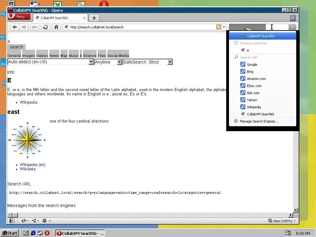
Task: Open the Wikipedia link under E
Action: (28, 102)
